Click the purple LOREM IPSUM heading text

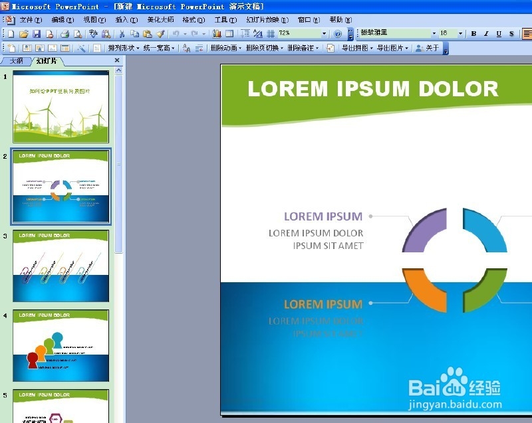323,216
